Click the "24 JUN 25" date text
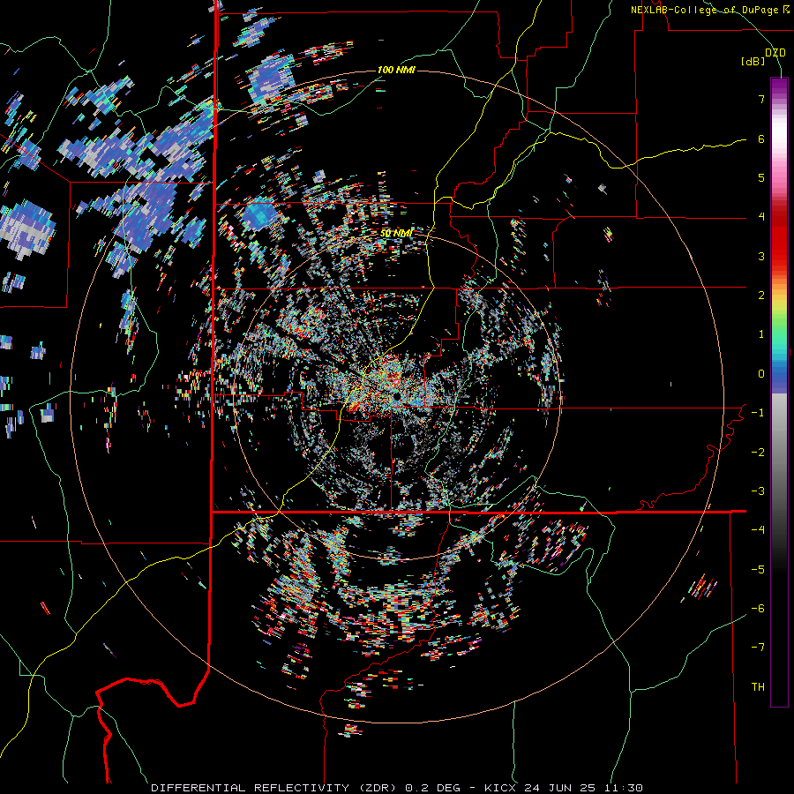Viewport: 794px width, 794px height. (x=559, y=788)
